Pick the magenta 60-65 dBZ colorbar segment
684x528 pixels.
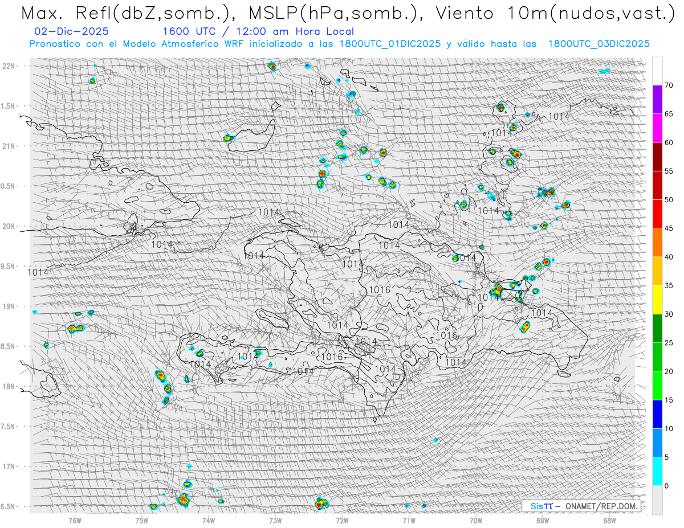pyautogui.click(x=657, y=128)
